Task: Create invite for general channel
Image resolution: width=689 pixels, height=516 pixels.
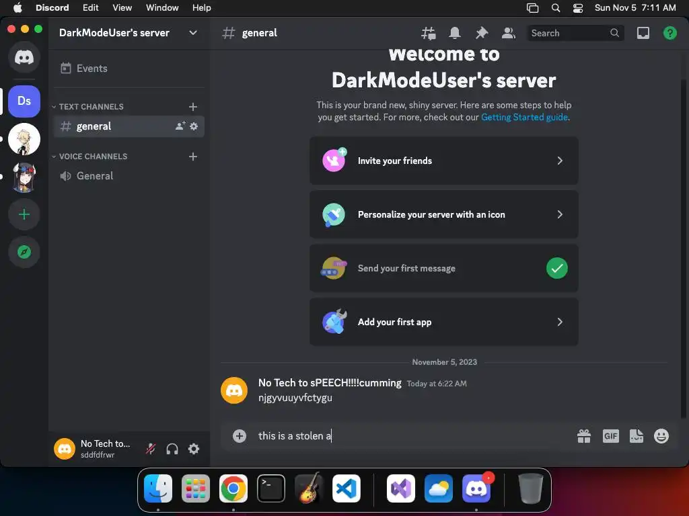Action: [x=180, y=126]
